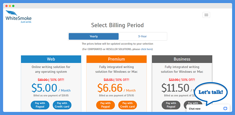Image resolution: width=235 pixels, height=115 pixels.
Task: Pay with Credit card for Premium plan
Action: pyautogui.click(x=127, y=105)
